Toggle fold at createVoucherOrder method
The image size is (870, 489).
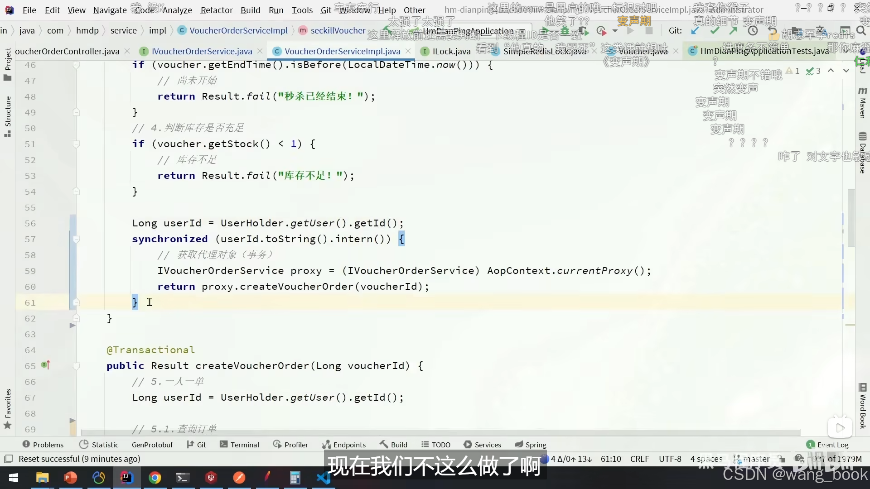tap(76, 366)
